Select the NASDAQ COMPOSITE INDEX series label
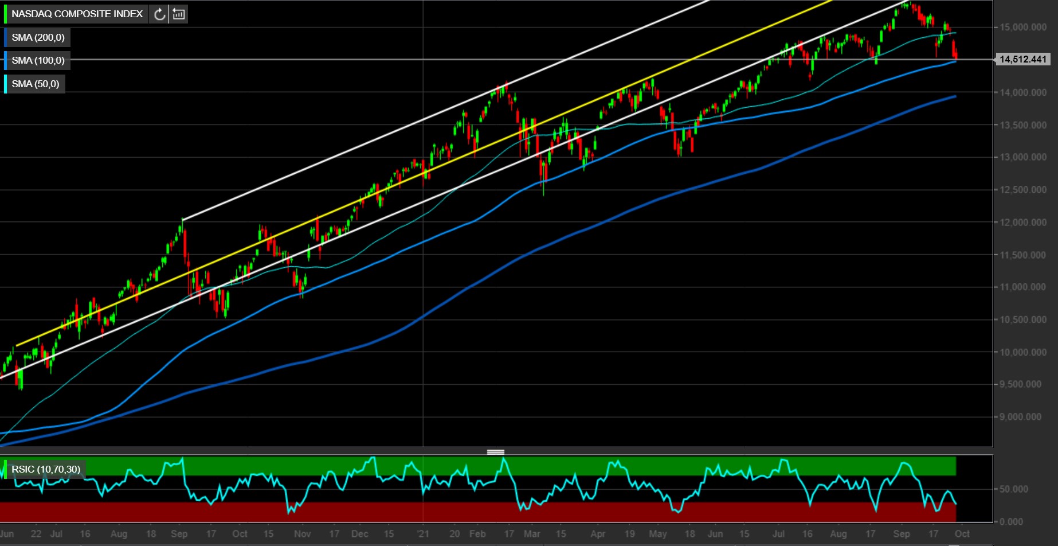 (x=77, y=14)
